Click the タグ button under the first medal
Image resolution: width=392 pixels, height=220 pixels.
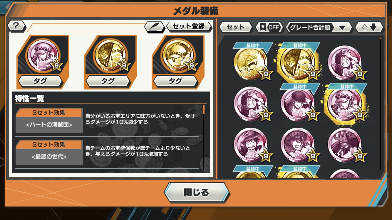click(x=40, y=81)
